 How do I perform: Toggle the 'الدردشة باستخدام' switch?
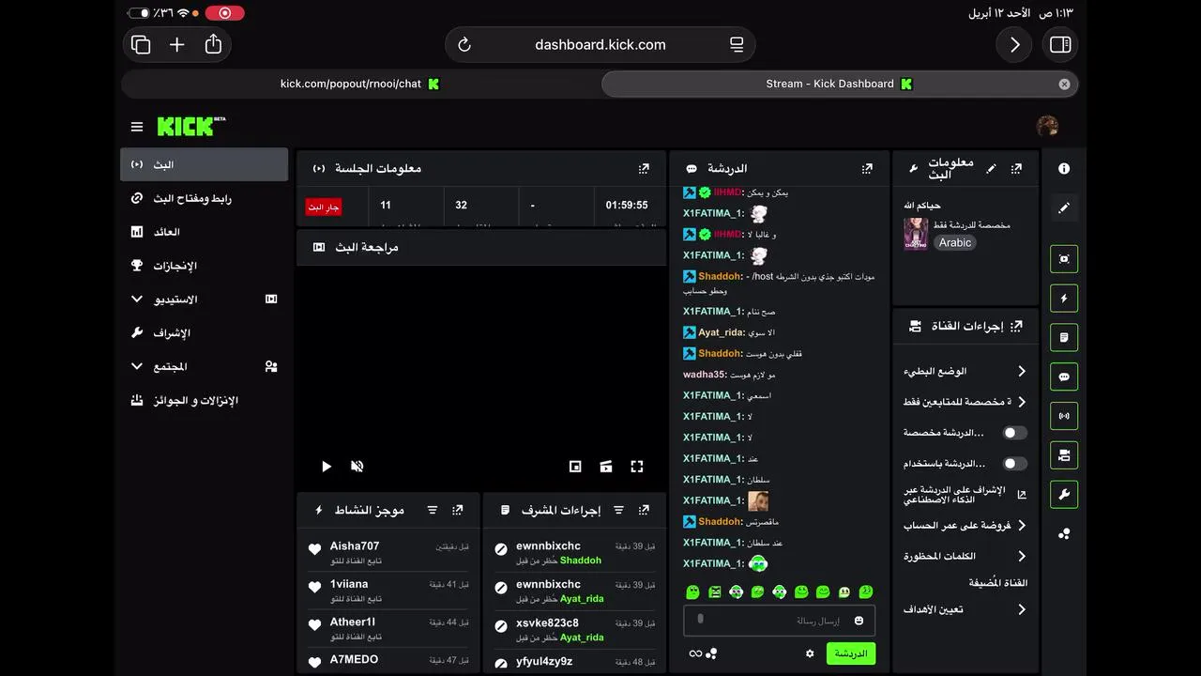[x=1014, y=463]
